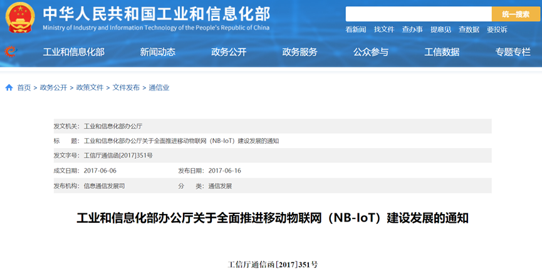Click the 提意见 quick link
This screenshot has width=542, height=278.
(440, 29)
